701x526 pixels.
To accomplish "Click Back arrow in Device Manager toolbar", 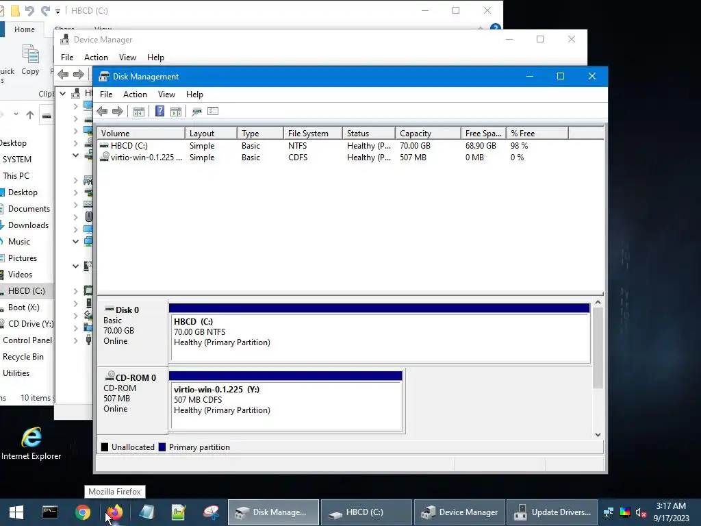I will coord(63,74).
